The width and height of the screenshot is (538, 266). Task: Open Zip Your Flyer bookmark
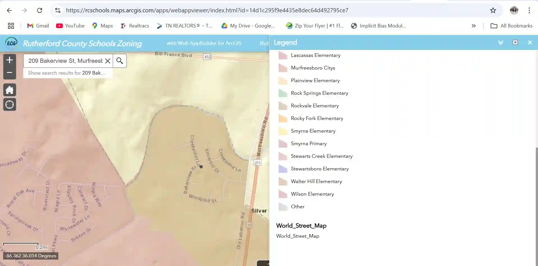(315, 26)
